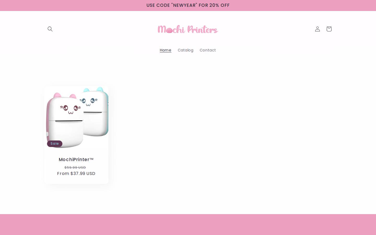This screenshot has width=376, height=235.
Task: Go to the Home menu item
Action: [166, 50]
